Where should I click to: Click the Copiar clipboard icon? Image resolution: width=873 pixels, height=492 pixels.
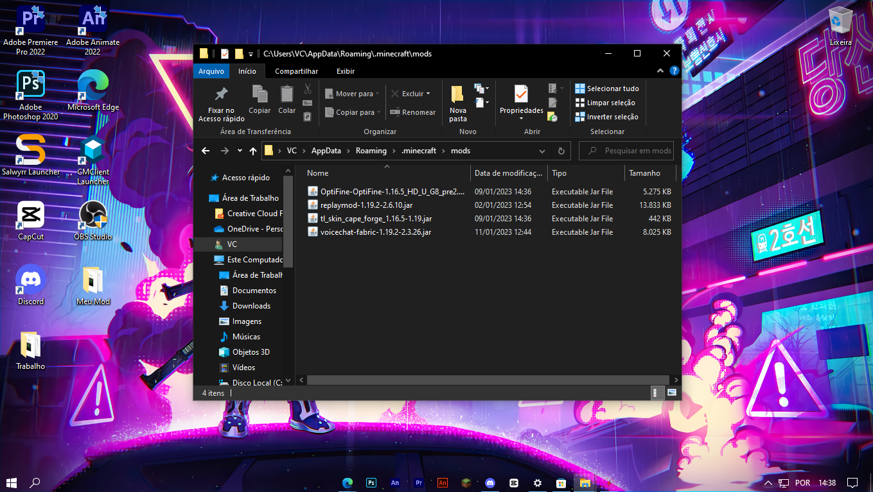[260, 94]
